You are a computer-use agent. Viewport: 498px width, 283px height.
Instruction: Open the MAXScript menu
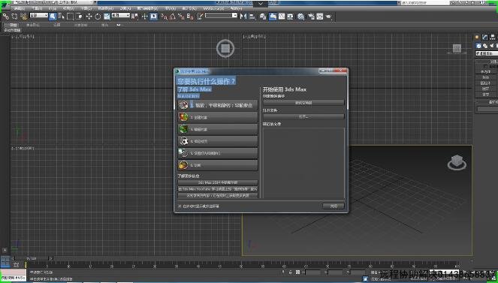[213, 8]
